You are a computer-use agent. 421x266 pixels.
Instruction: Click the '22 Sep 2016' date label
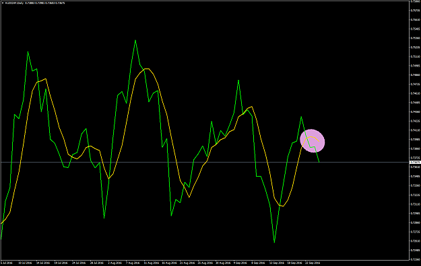[313, 263]
